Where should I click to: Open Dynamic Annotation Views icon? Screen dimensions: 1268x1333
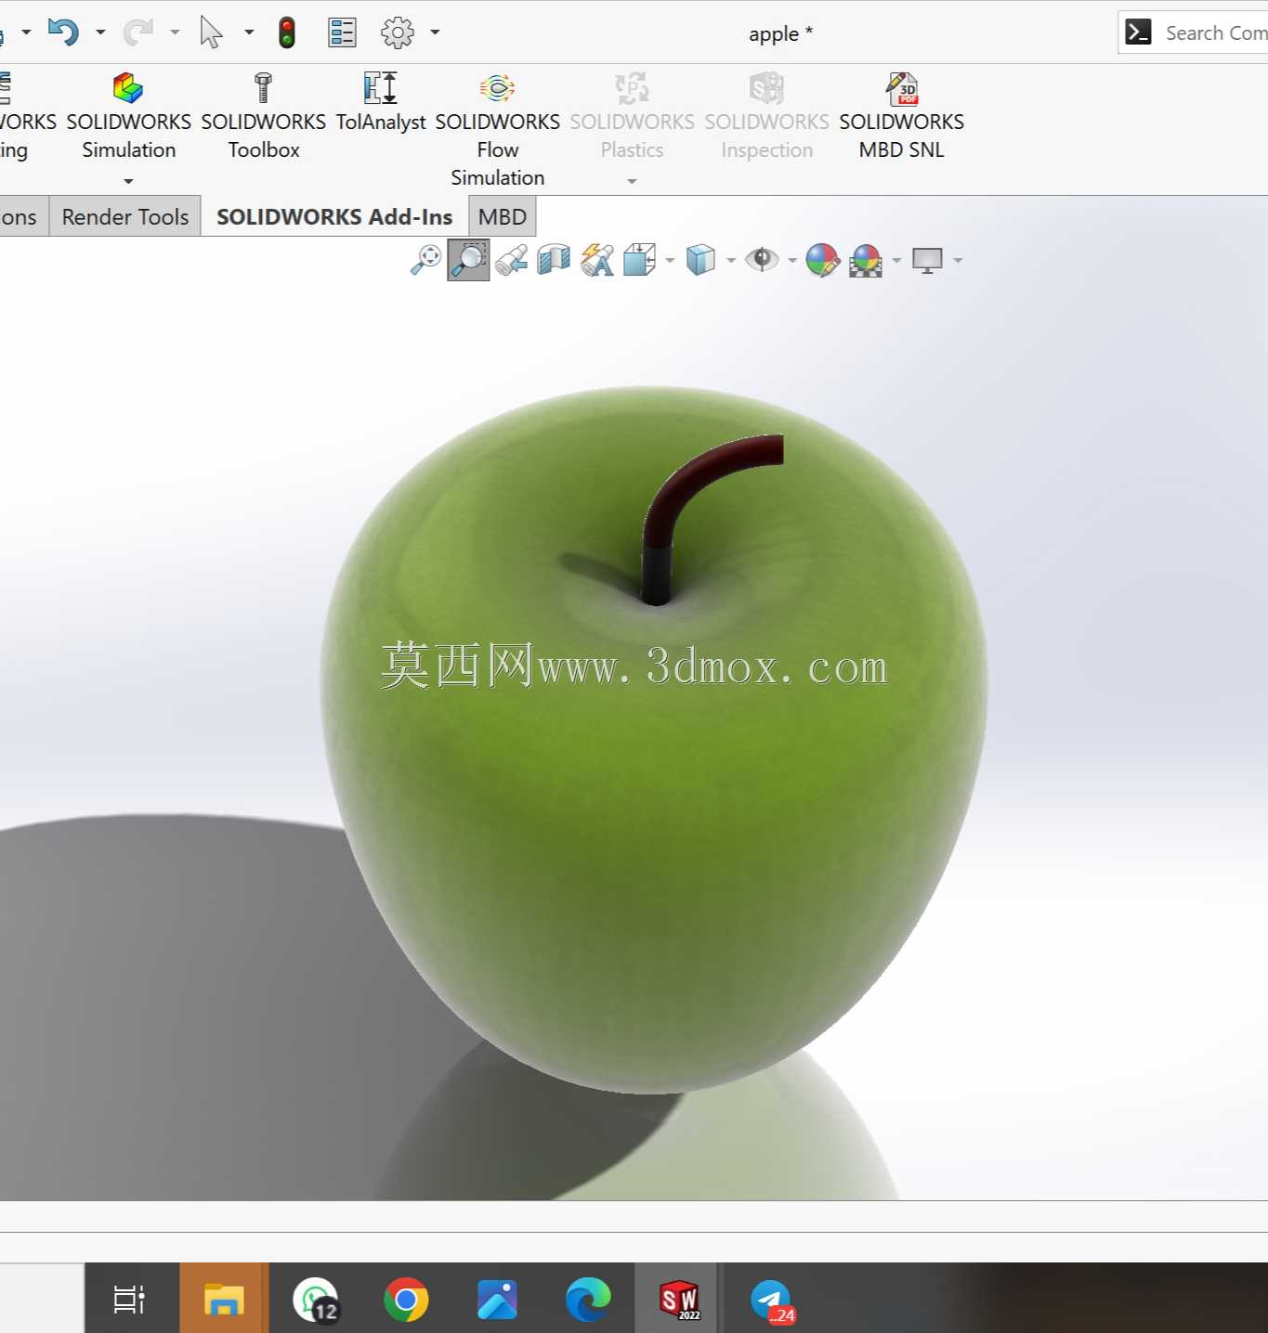597,260
